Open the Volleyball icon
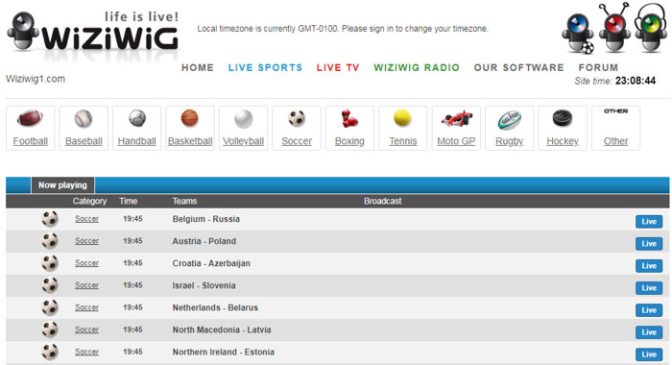The height and width of the screenshot is (365, 672). 243,119
